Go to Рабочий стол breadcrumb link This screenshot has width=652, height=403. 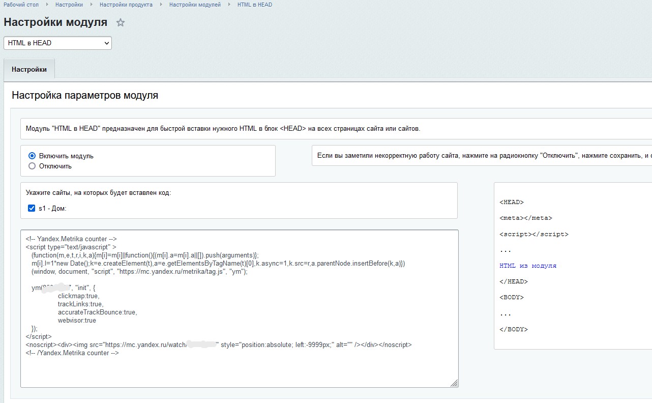click(21, 5)
